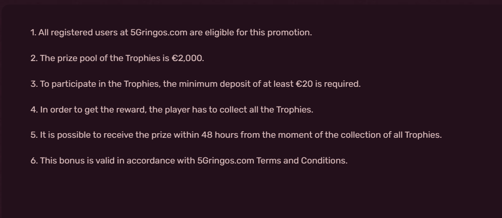
Task: Click the "€20" minimum deposit amount
Action: (x=304, y=84)
